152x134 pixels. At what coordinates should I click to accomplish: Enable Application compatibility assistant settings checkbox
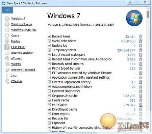pos(49,77)
